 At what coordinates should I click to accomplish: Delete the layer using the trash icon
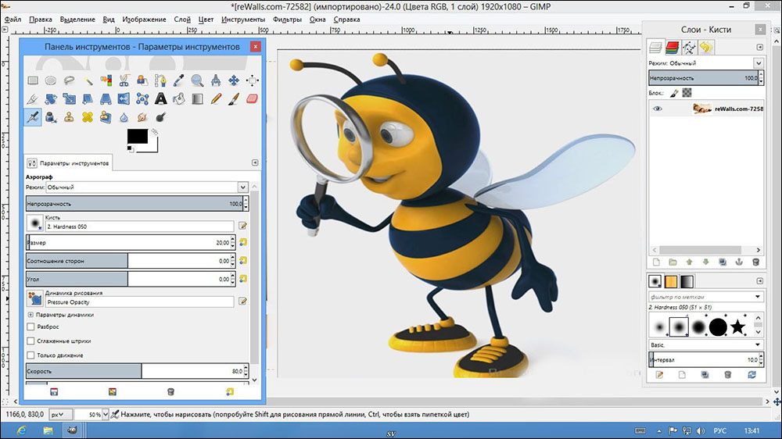pos(755,262)
